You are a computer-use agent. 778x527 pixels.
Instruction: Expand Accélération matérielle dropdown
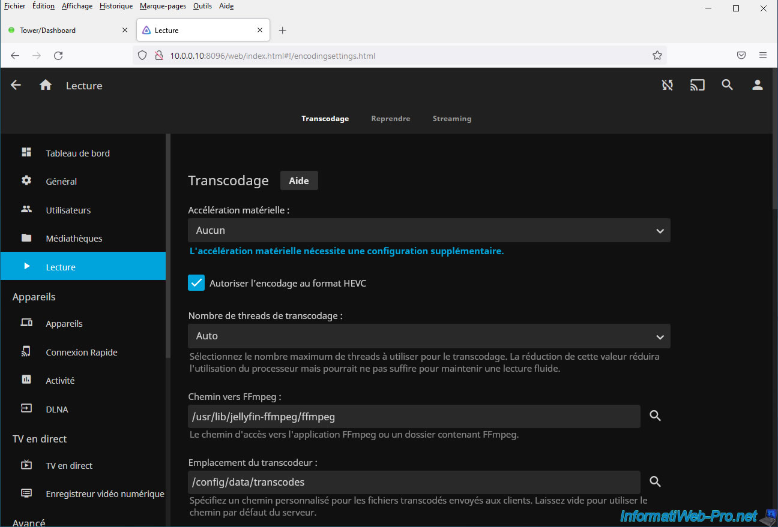pyautogui.click(x=429, y=230)
